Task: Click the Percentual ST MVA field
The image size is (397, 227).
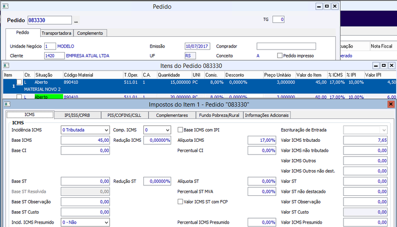Action: click(262, 192)
